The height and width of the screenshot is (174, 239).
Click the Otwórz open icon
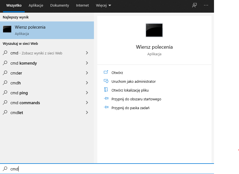(106, 72)
